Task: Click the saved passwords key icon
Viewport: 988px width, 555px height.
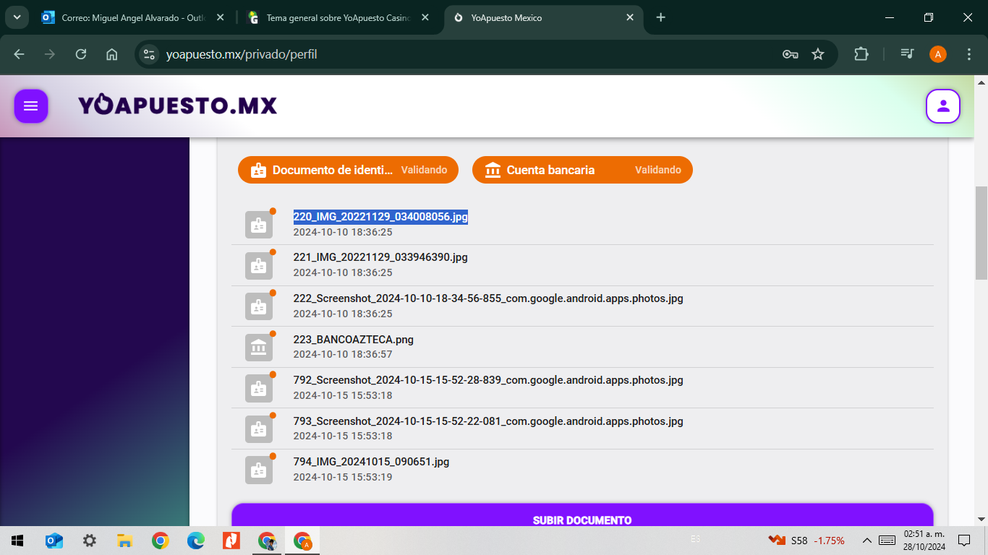Action: point(790,53)
